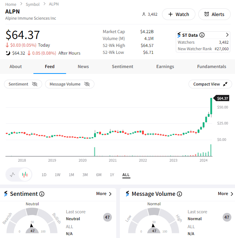This screenshot has height=238, width=235.
Task: Switch to the Feed tab
Action: [50, 67]
